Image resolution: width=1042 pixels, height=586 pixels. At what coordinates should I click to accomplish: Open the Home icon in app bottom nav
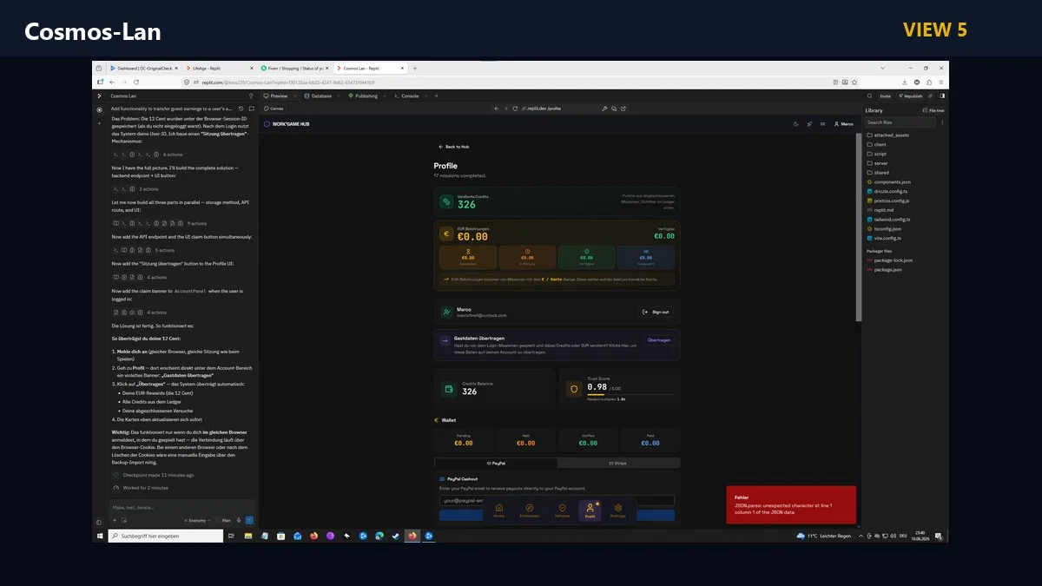[498, 510]
